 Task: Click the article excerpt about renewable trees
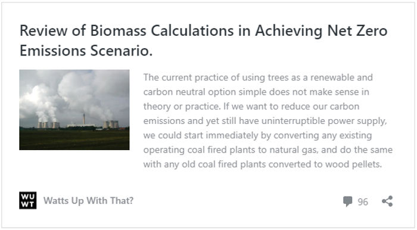[268, 121]
